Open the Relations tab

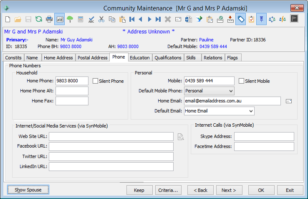[x=213, y=58]
